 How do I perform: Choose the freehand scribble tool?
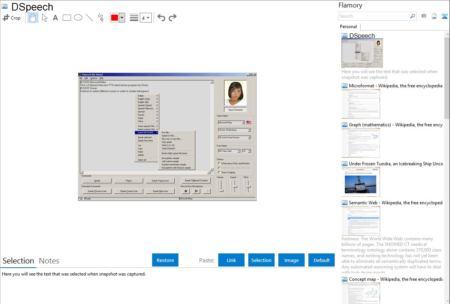click(101, 18)
